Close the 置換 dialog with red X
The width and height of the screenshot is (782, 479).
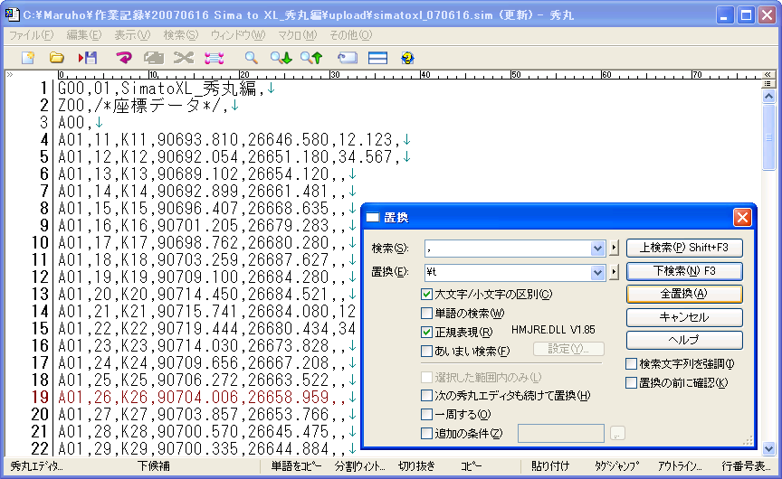tap(742, 217)
